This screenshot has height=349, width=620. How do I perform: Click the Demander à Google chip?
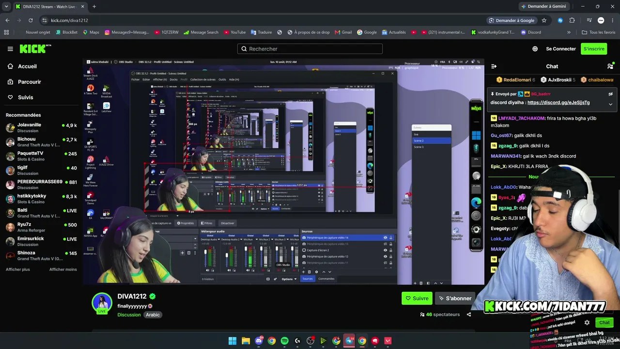click(x=511, y=20)
